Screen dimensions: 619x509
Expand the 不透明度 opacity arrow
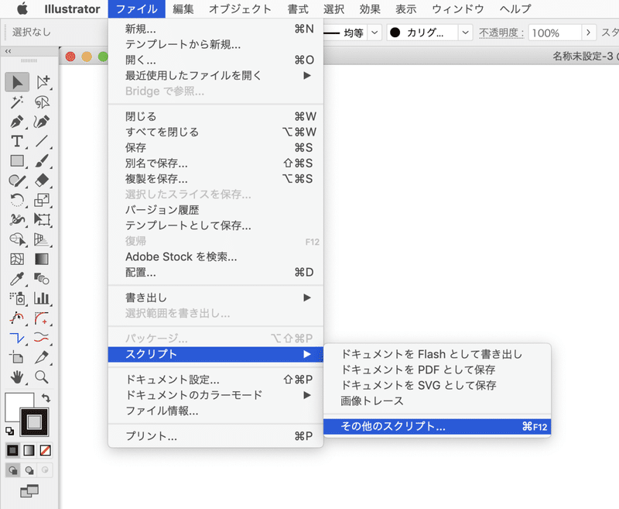[x=588, y=33]
